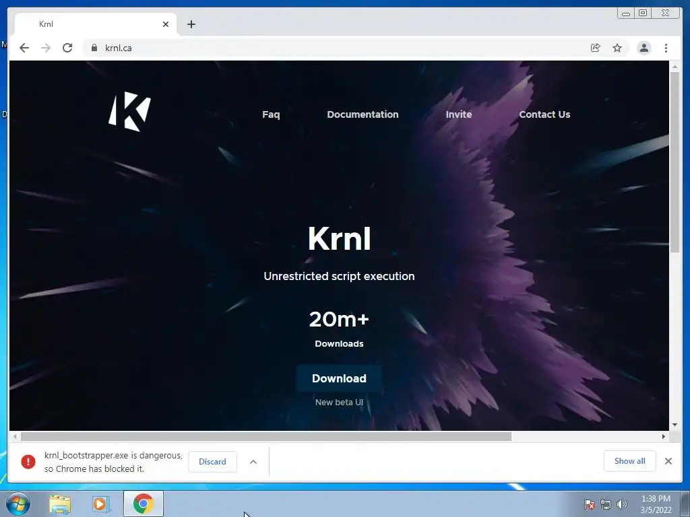
Task: Go back with the browser back arrow
Action: coord(24,48)
